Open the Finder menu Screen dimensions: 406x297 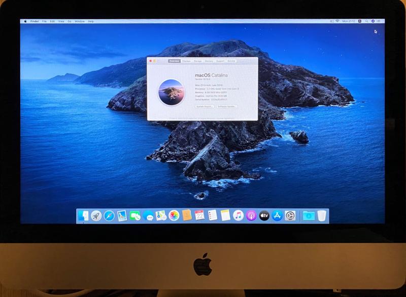click(x=35, y=21)
